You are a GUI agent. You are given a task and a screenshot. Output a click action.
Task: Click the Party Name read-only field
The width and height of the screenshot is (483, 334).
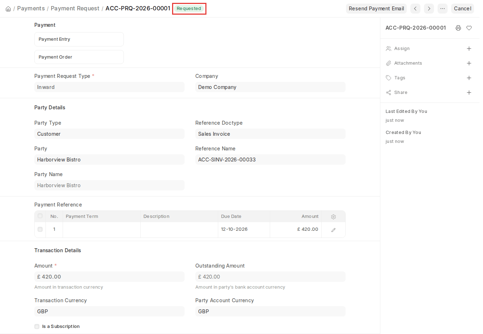[x=109, y=185]
